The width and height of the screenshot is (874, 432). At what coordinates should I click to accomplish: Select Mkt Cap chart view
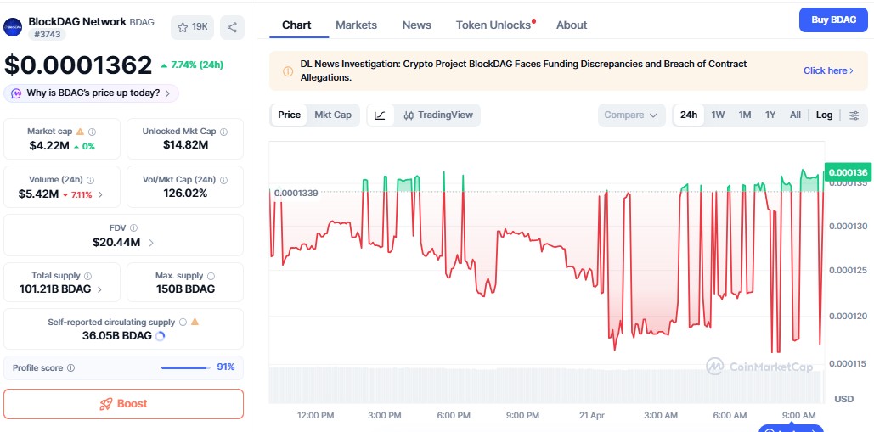(x=333, y=115)
